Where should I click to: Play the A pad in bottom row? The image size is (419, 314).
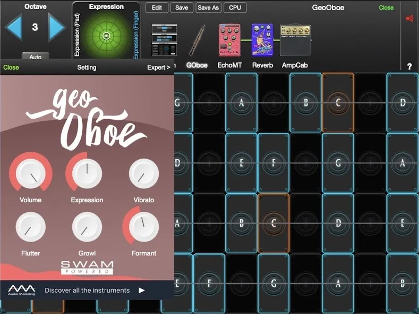pos(338,283)
